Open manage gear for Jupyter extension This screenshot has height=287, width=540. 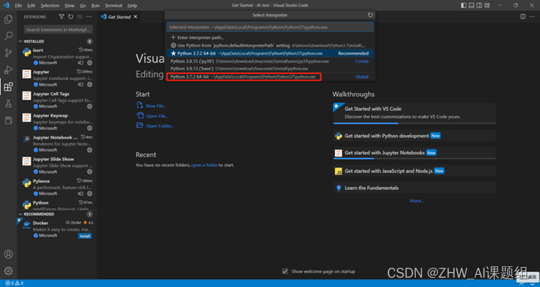point(89,85)
